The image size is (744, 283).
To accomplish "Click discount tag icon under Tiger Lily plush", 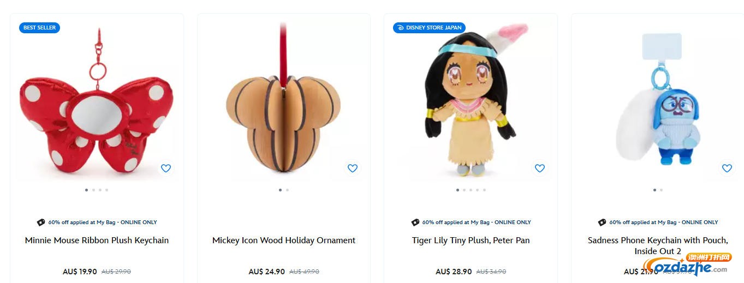I will click(415, 222).
